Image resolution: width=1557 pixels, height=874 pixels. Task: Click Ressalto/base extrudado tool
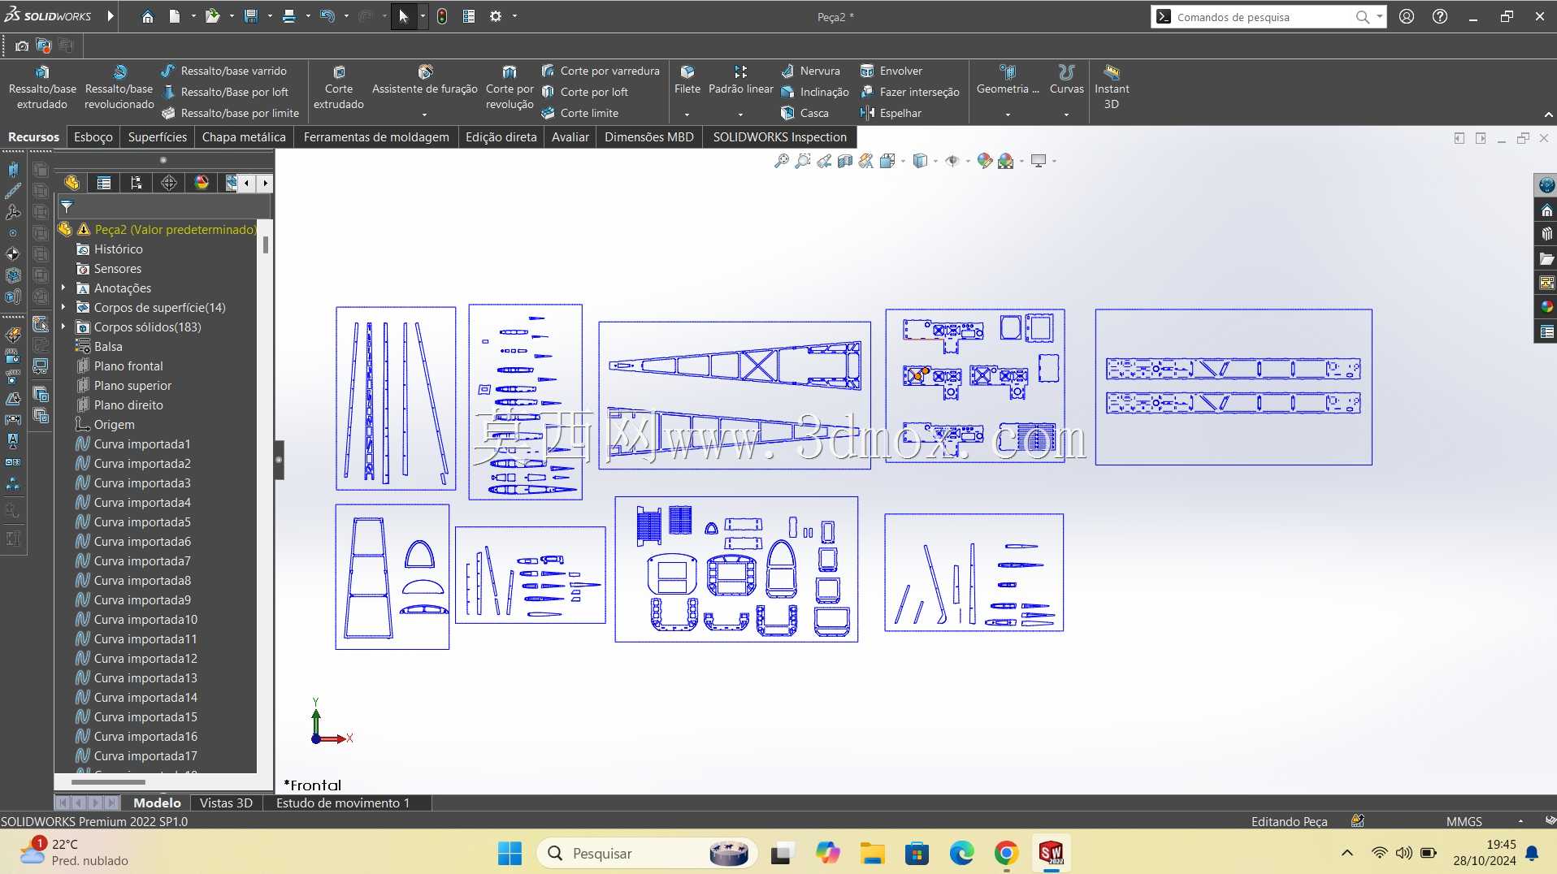pyautogui.click(x=42, y=87)
